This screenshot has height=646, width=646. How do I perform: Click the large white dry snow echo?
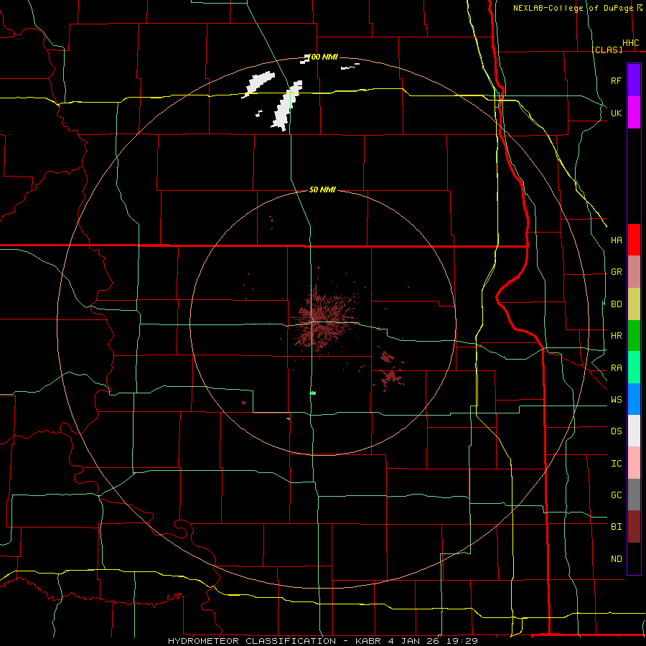pyautogui.click(x=286, y=106)
